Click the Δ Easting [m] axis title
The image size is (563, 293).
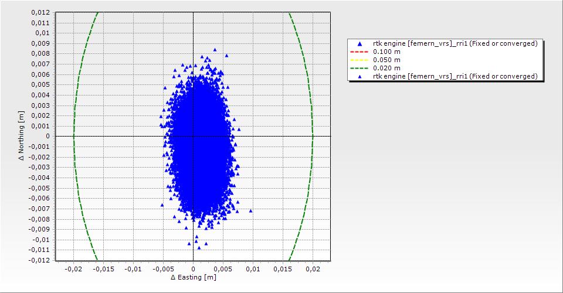coord(193,277)
